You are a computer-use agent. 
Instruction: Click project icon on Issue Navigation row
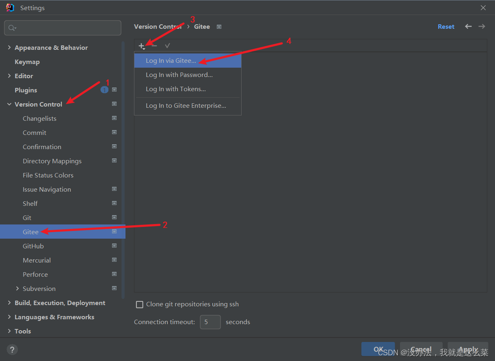pyautogui.click(x=114, y=189)
